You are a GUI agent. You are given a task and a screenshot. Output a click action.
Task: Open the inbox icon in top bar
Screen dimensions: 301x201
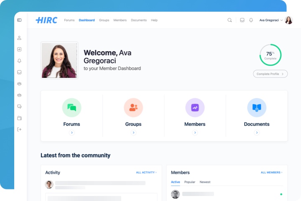pos(242,20)
